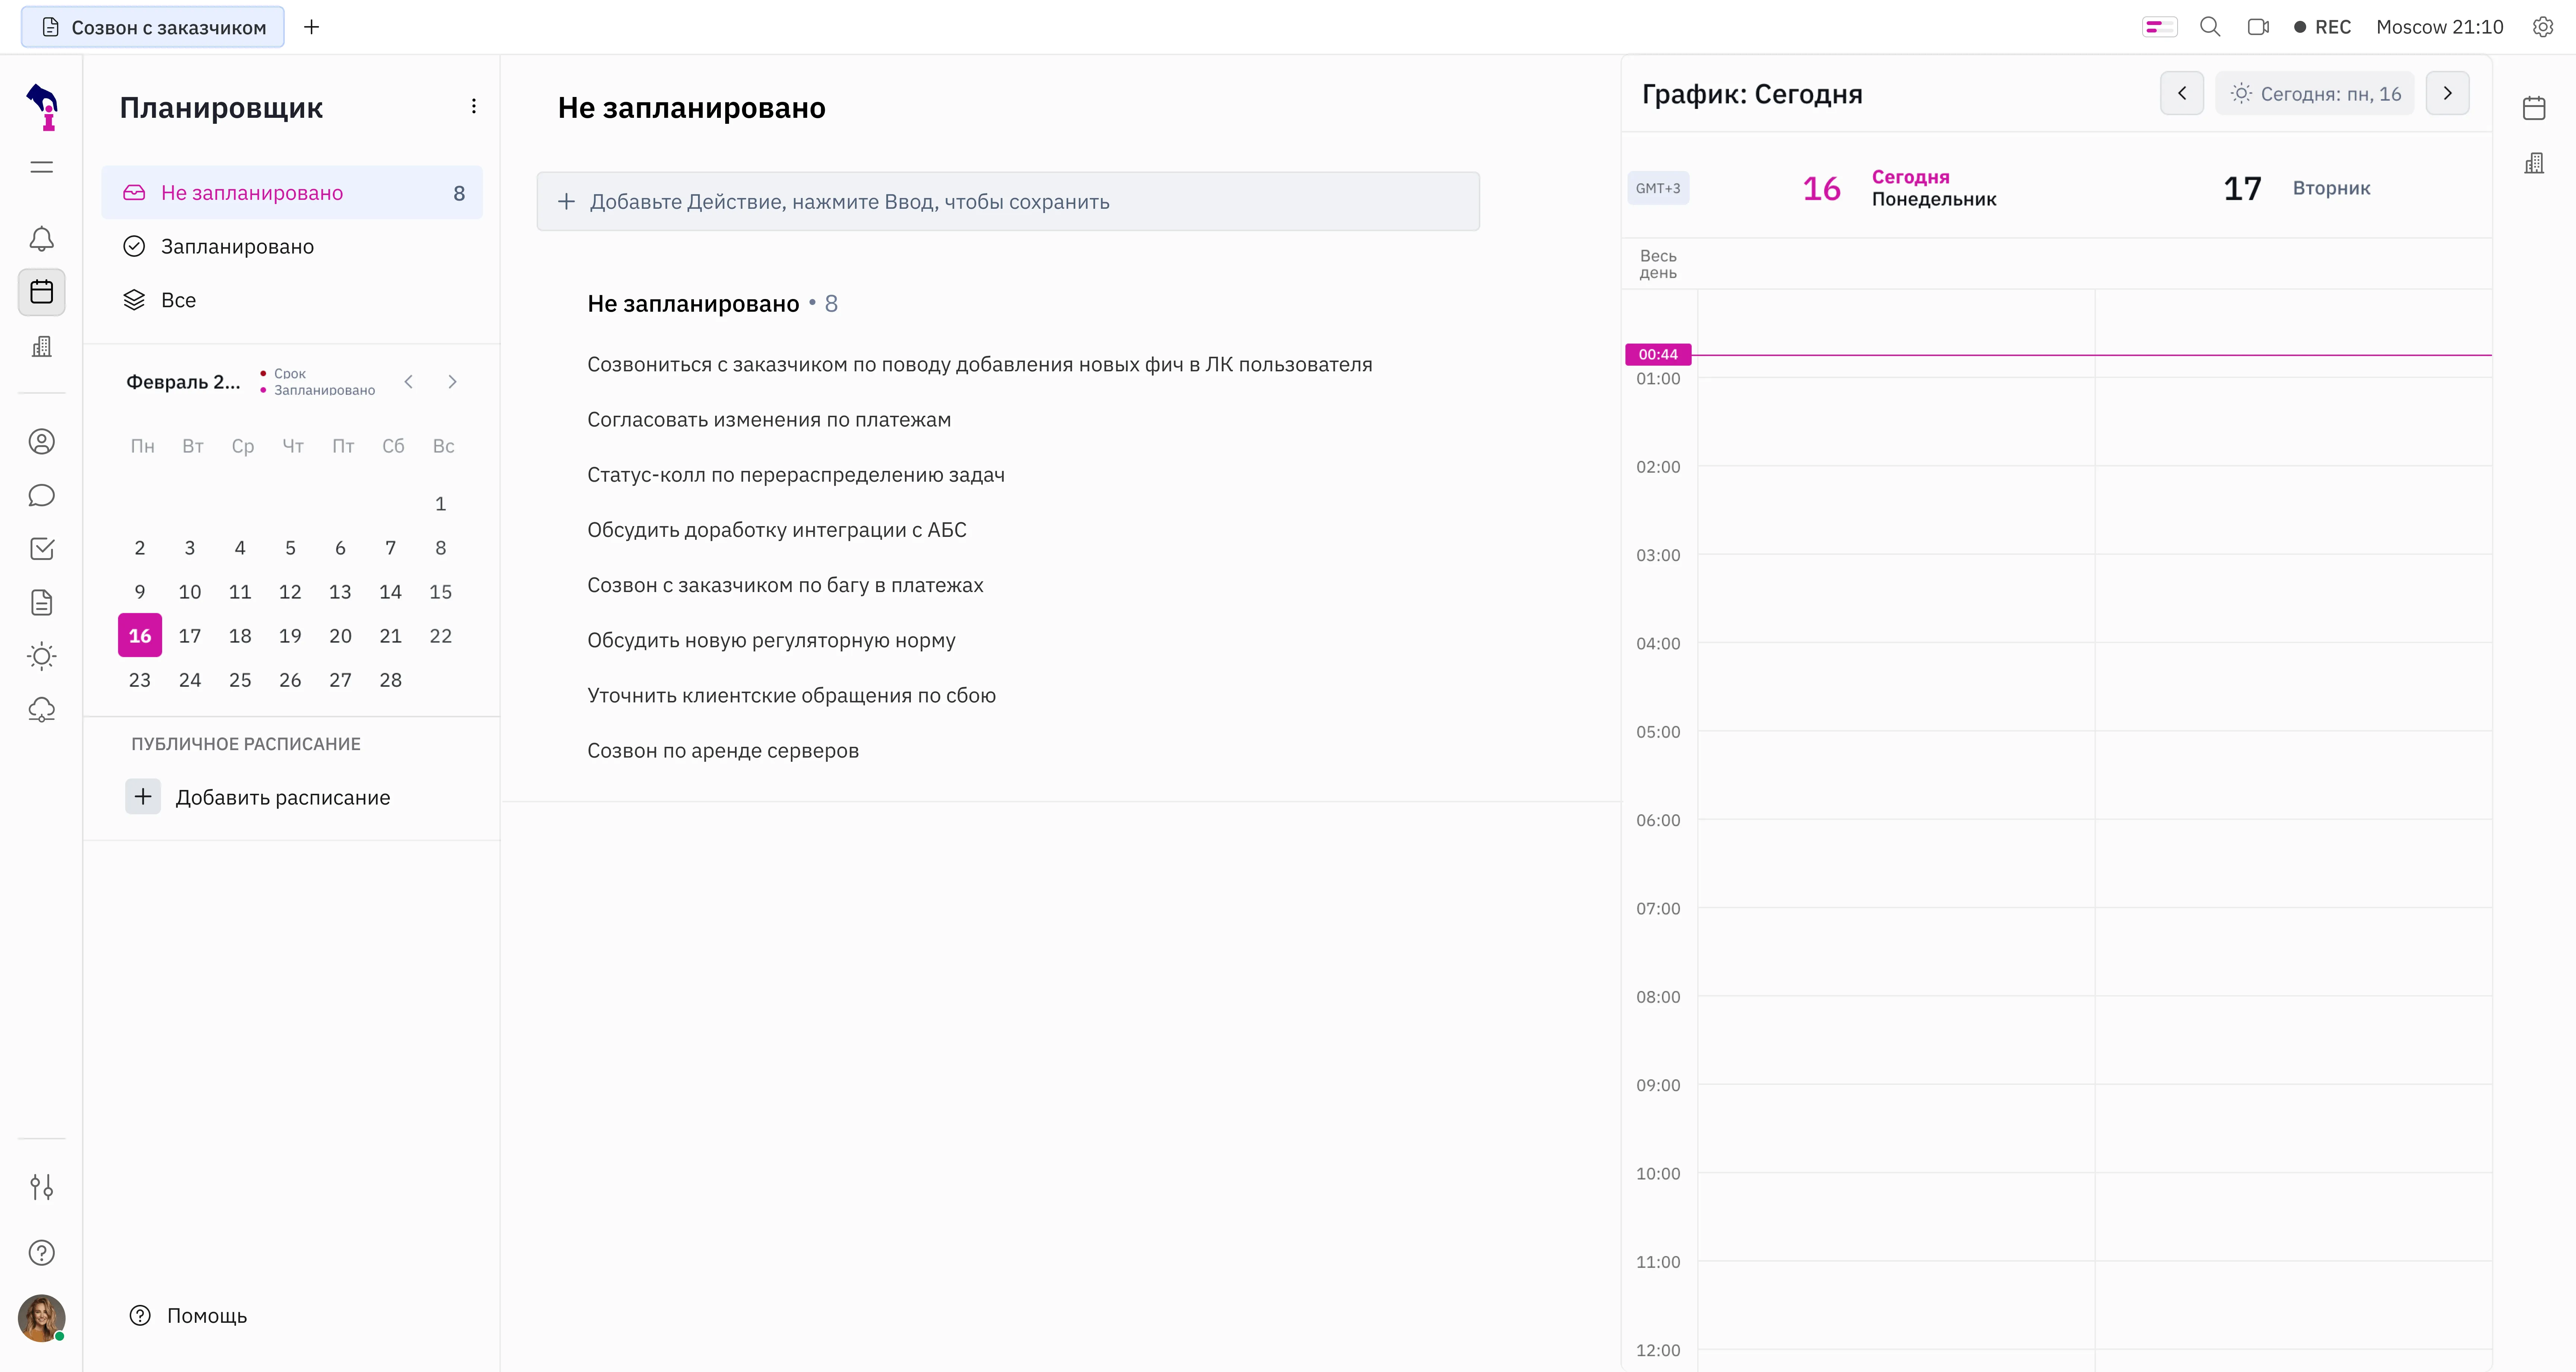Image resolution: width=2576 pixels, height=1372 pixels.
Task: Select February 16 in the mini calendar
Action: [140, 635]
